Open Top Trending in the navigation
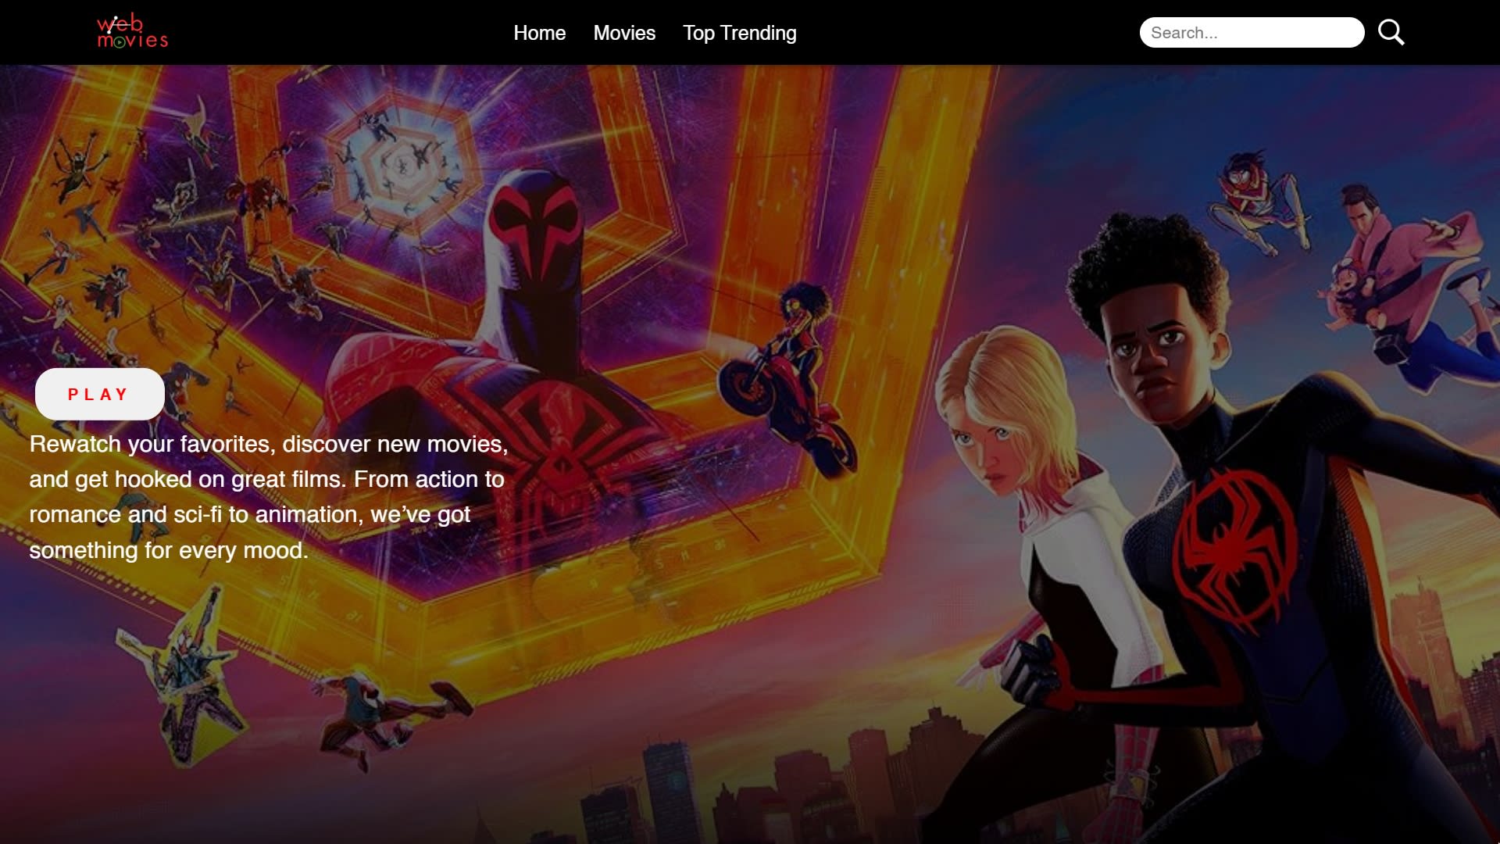Image resolution: width=1500 pixels, height=844 pixels. tap(739, 33)
